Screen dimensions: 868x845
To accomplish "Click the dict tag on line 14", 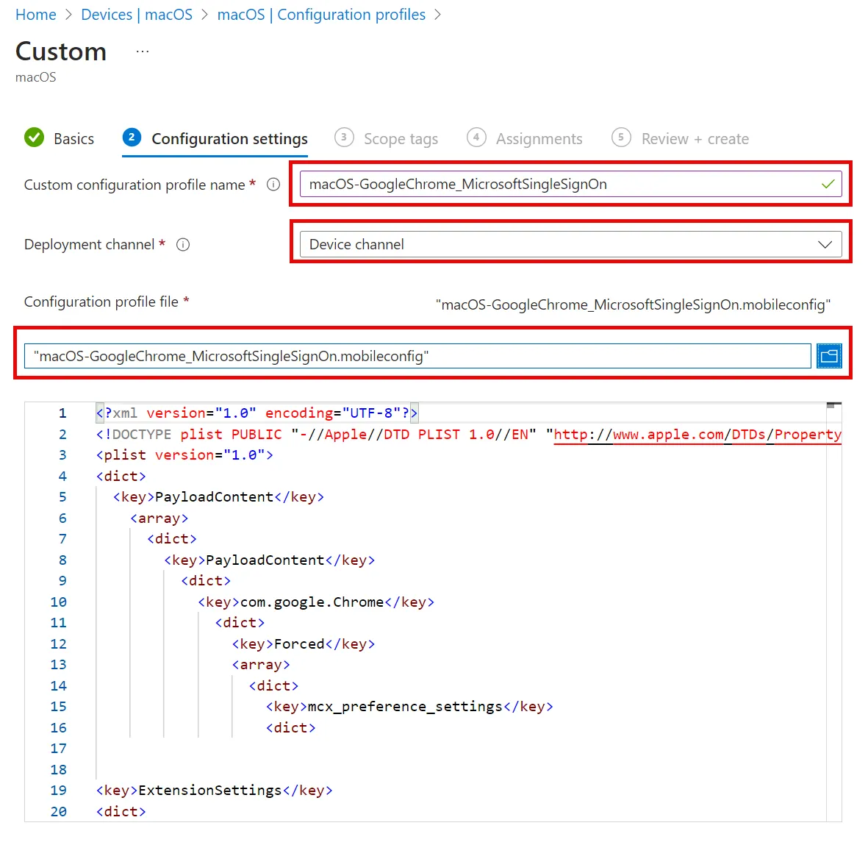I will coord(273,686).
